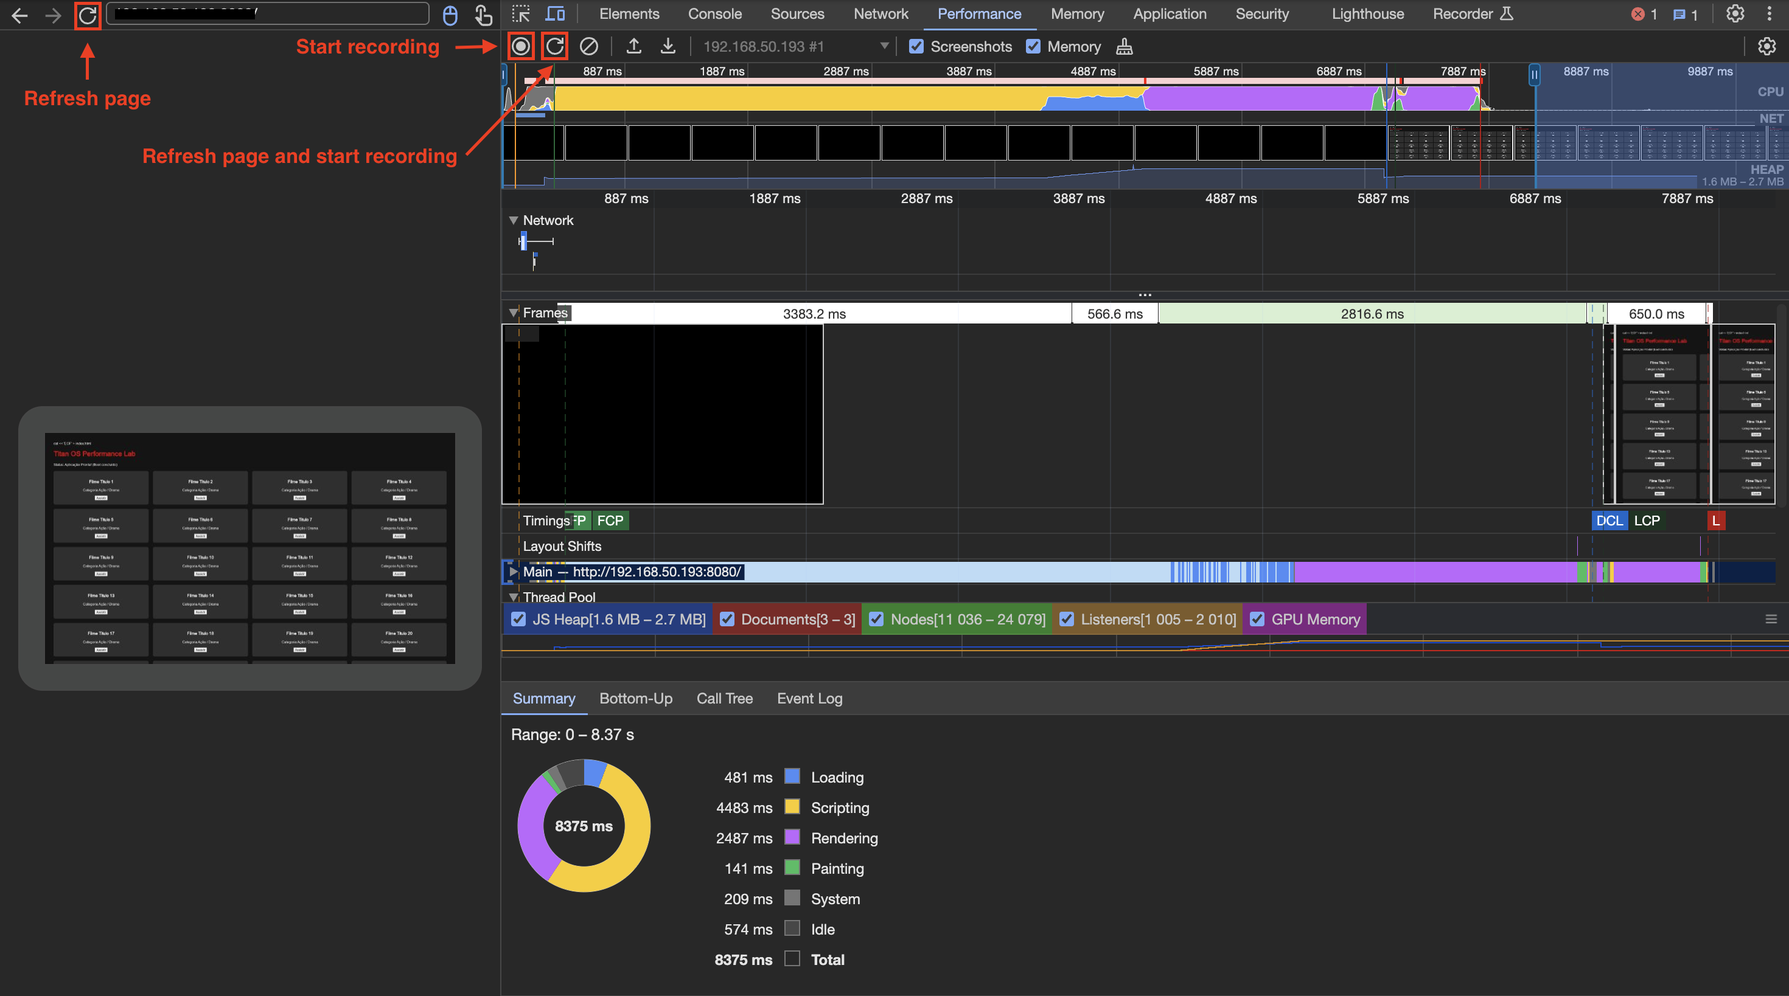Collapse the Network track
1789x996 pixels.
514,220
